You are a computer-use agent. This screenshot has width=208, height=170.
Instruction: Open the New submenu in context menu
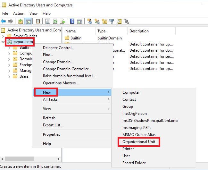pos(72,92)
